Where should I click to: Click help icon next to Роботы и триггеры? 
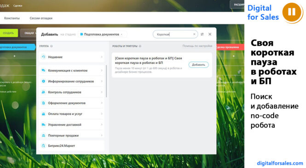click(x=140, y=46)
